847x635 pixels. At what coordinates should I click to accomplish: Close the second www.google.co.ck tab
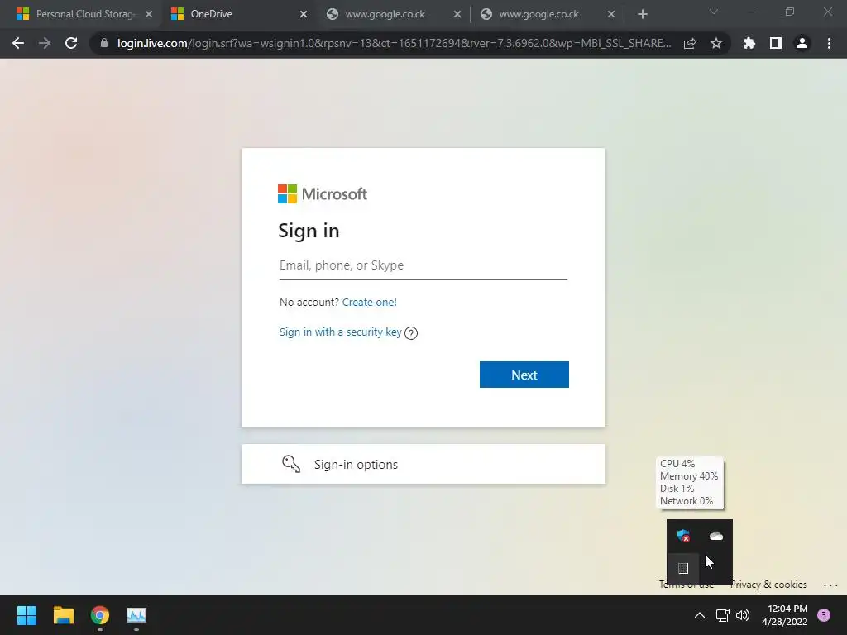click(611, 14)
